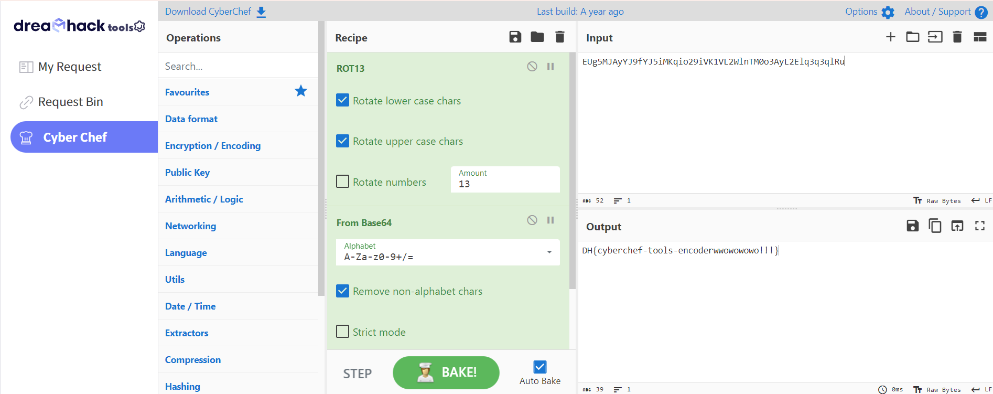Clear recipe with the trash icon

(x=560, y=37)
